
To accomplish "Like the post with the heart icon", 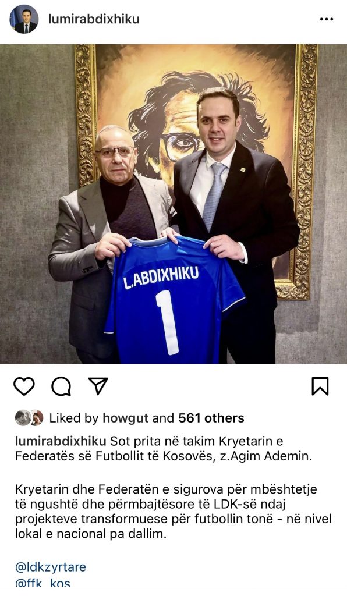I will 24,386.
